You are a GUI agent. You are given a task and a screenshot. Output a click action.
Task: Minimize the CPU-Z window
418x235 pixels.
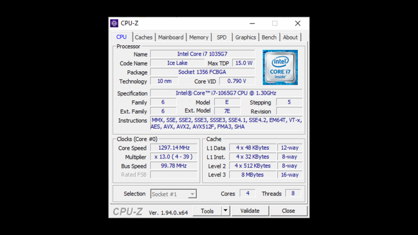point(253,23)
